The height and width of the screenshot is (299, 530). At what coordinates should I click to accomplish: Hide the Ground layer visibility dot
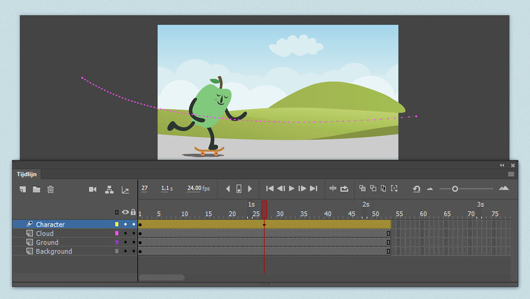tap(125, 242)
